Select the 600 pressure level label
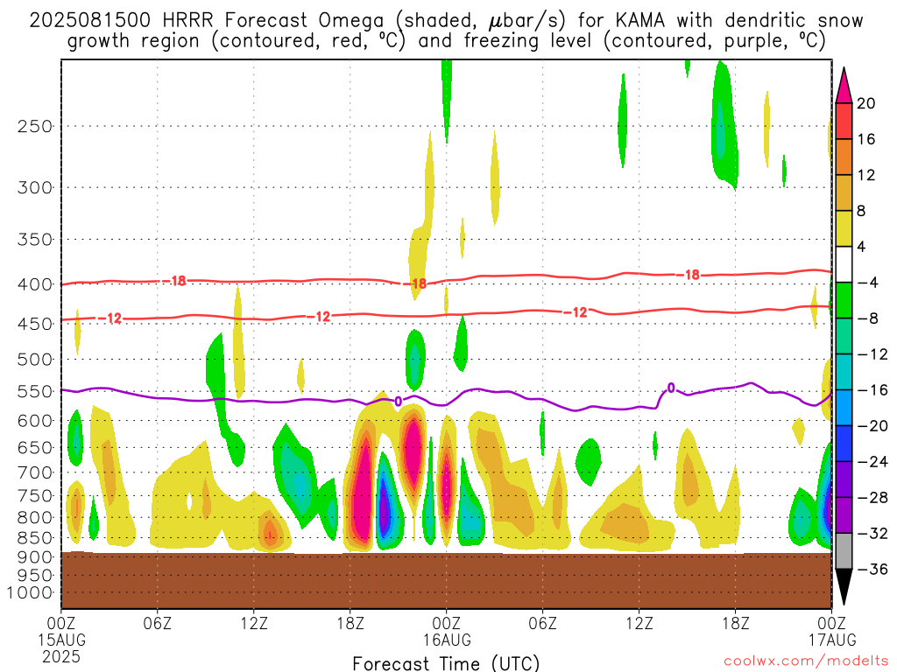This screenshot has width=897, height=672. (35, 421)
